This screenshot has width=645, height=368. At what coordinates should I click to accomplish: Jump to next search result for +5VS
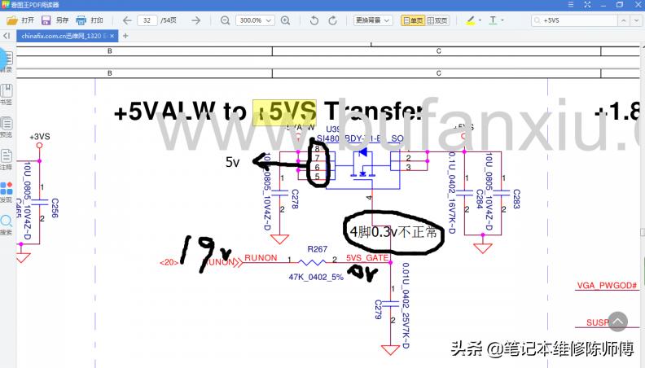point(637,20)
